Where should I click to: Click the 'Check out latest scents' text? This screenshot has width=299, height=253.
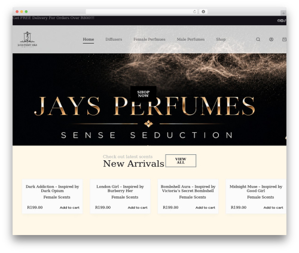pyautogui.click(x=127, y=157)
